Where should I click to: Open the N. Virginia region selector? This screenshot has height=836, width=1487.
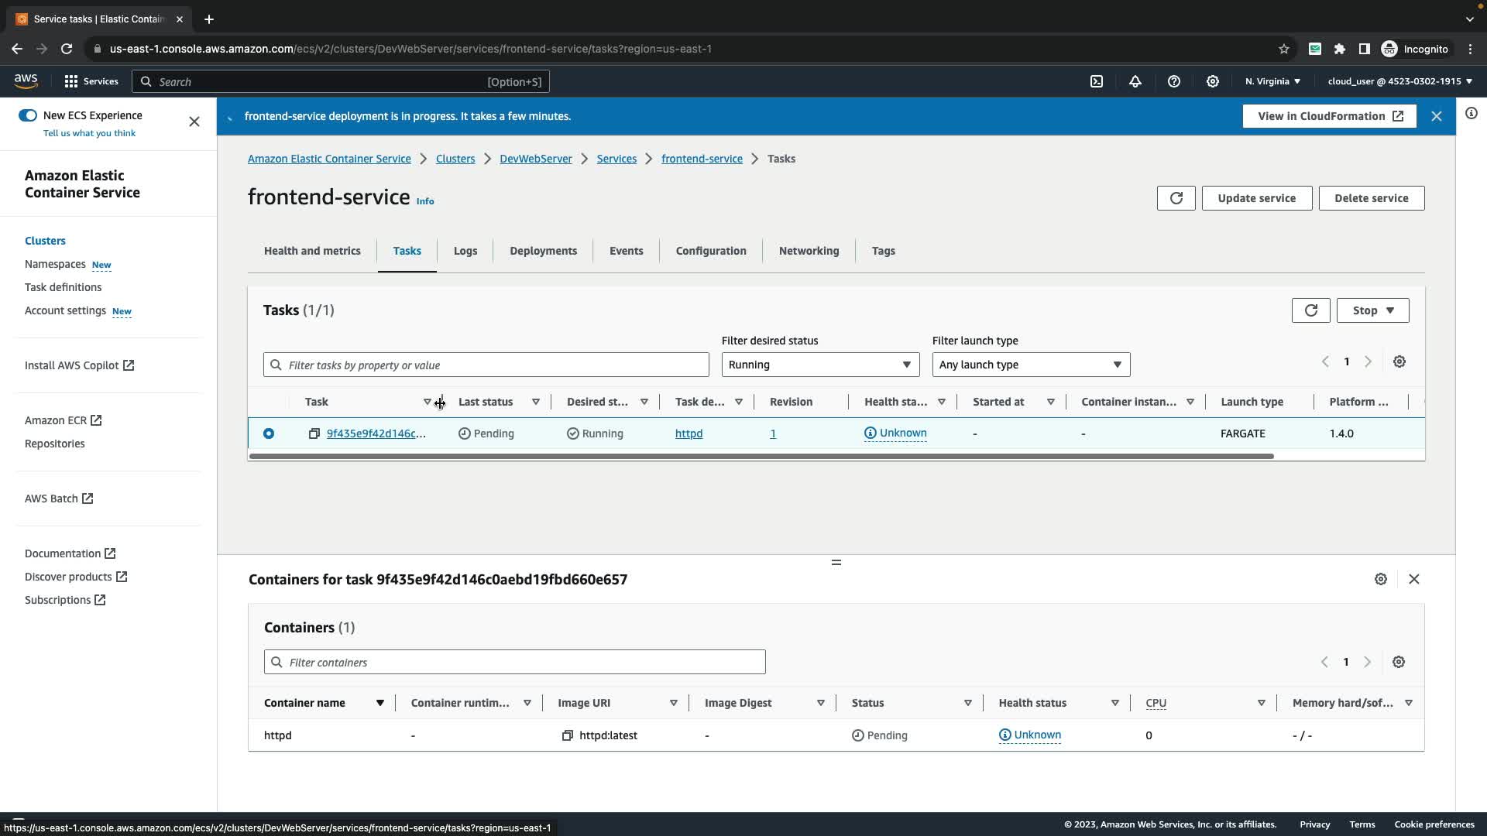tap(1272, 81)
